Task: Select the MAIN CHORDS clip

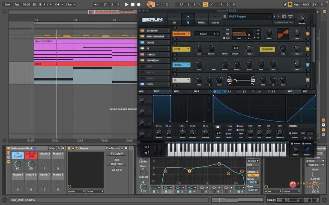Action: [x=86, y=50]
